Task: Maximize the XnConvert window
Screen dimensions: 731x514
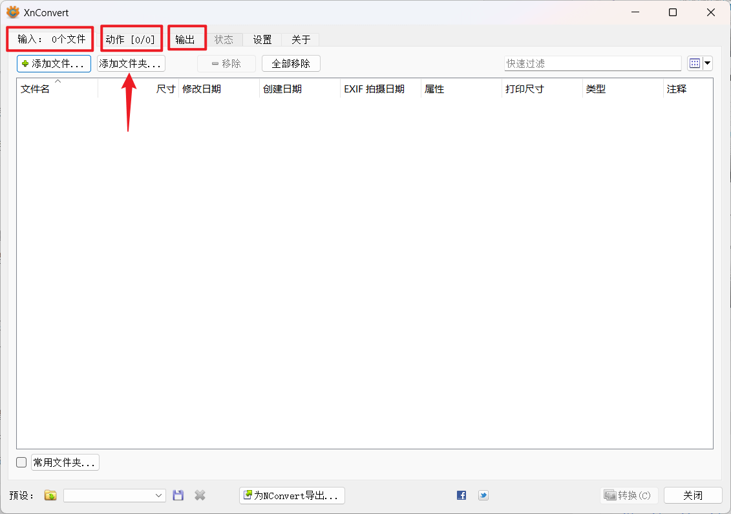Action: [673, 12]
